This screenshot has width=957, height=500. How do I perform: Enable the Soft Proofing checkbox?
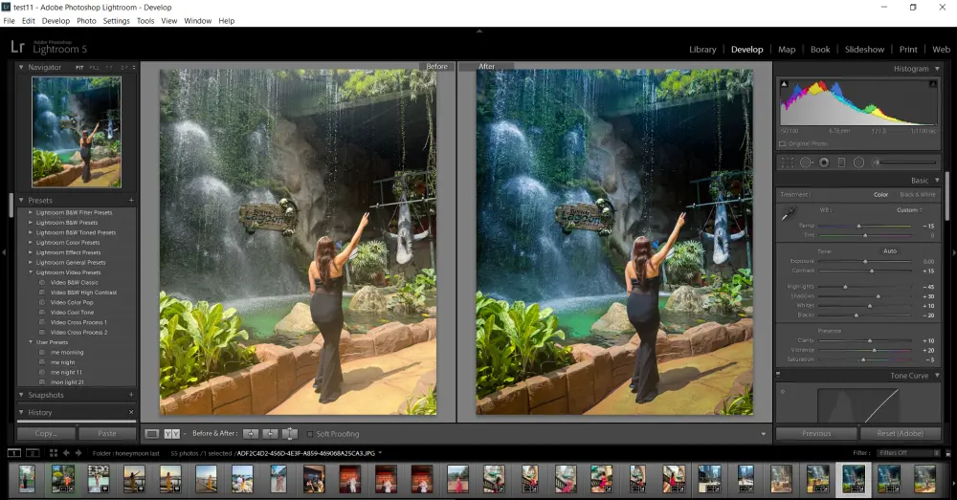point(309,434)
